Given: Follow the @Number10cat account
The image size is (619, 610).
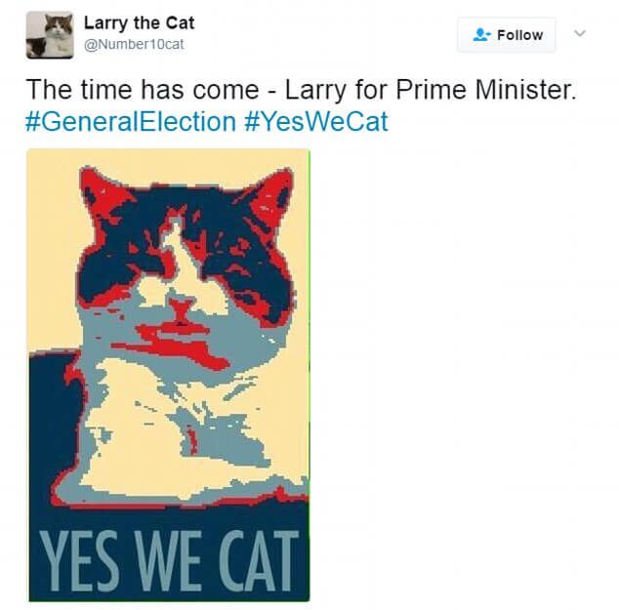Looking at the screenshot, I should 507,35.
